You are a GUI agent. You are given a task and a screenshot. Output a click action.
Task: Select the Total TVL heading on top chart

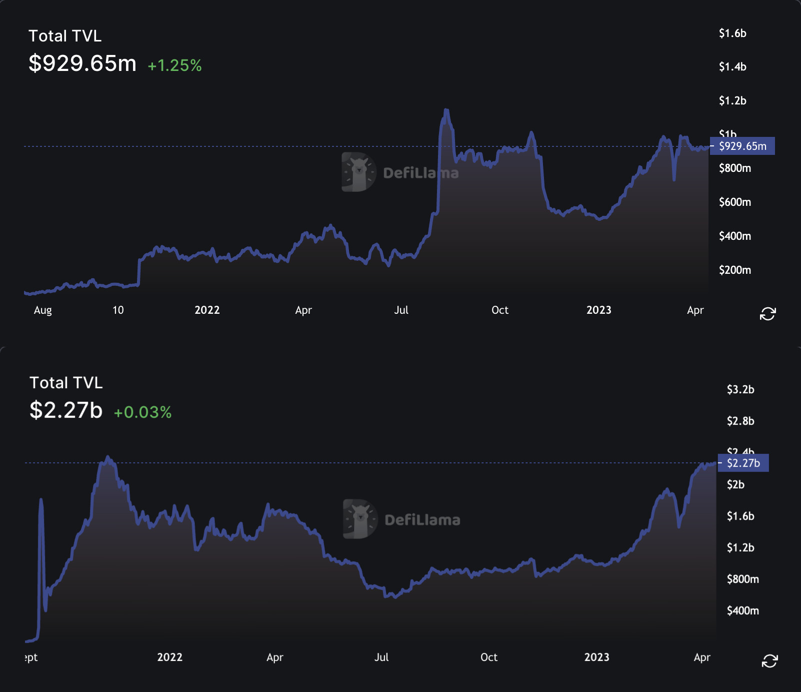pos(65,35)
